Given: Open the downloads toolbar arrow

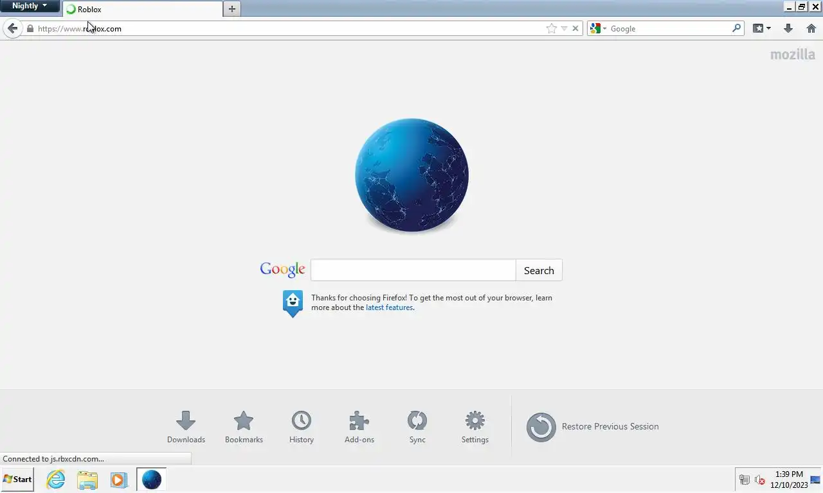Looking at the screenshot, I should (x=788, y=28).
